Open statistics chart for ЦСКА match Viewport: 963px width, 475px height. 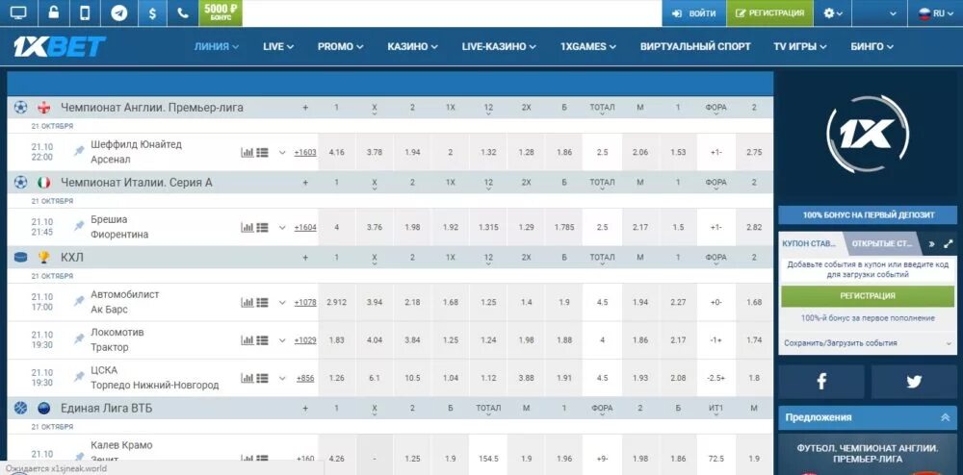point(247,378)
